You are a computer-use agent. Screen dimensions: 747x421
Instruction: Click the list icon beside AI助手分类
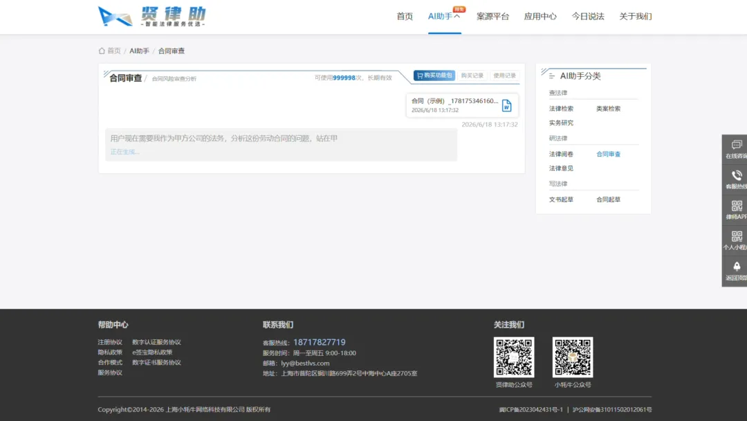[552, 75]
